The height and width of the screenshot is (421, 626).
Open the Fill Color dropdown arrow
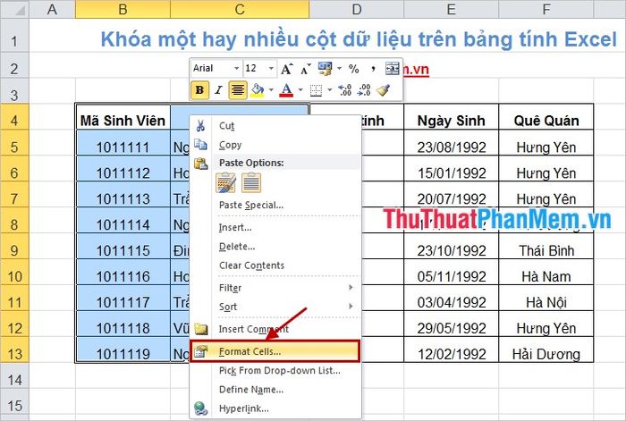(271, 90)
